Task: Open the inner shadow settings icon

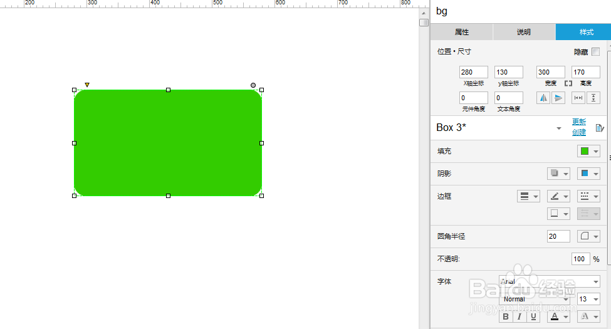Action: [588, 174]
